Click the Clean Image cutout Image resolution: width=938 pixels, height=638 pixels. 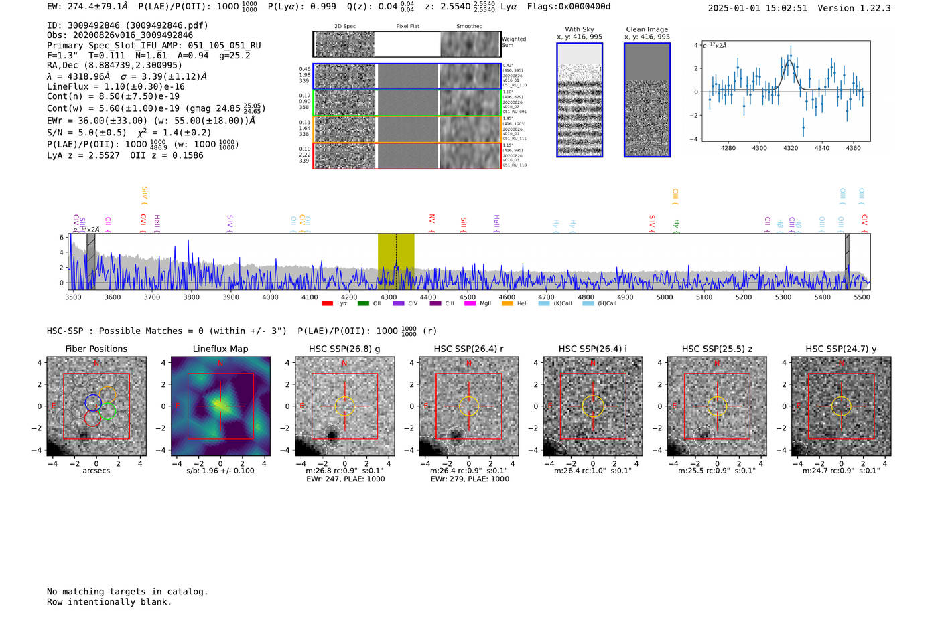(x=647, y=100)
